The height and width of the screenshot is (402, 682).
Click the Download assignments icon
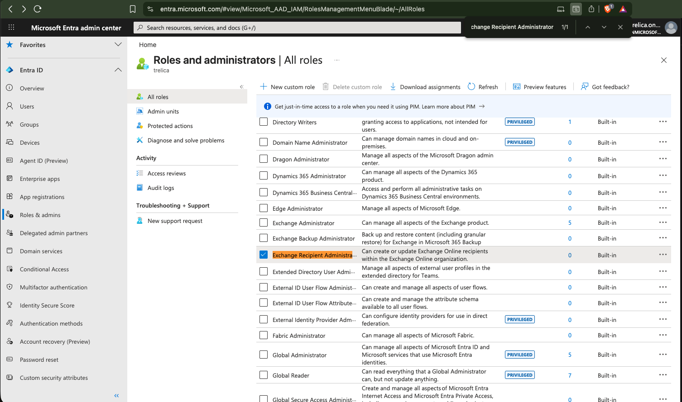(393, 86)
